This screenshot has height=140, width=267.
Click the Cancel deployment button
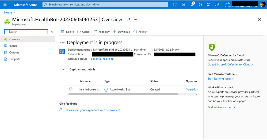tap(84, 32)
